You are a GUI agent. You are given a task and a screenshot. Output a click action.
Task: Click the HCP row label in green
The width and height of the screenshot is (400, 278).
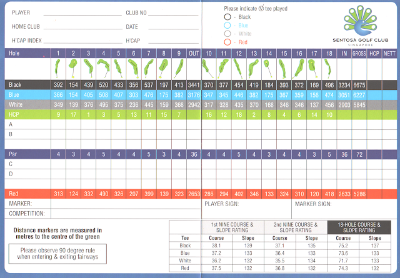tap(14, 114)
